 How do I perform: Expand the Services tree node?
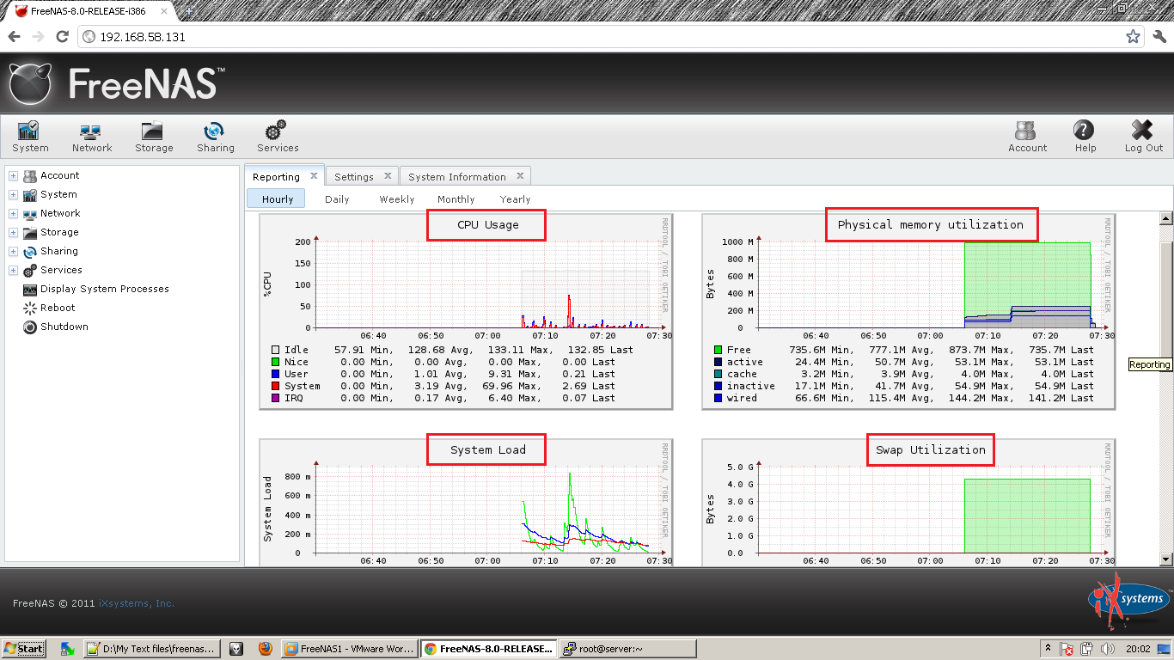pyautogui.click(x=13, y=270)
